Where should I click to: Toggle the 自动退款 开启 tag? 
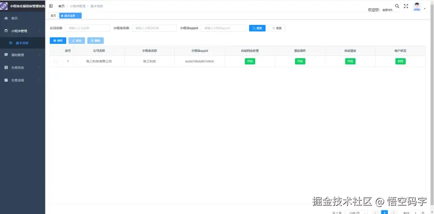click(350, 61)
